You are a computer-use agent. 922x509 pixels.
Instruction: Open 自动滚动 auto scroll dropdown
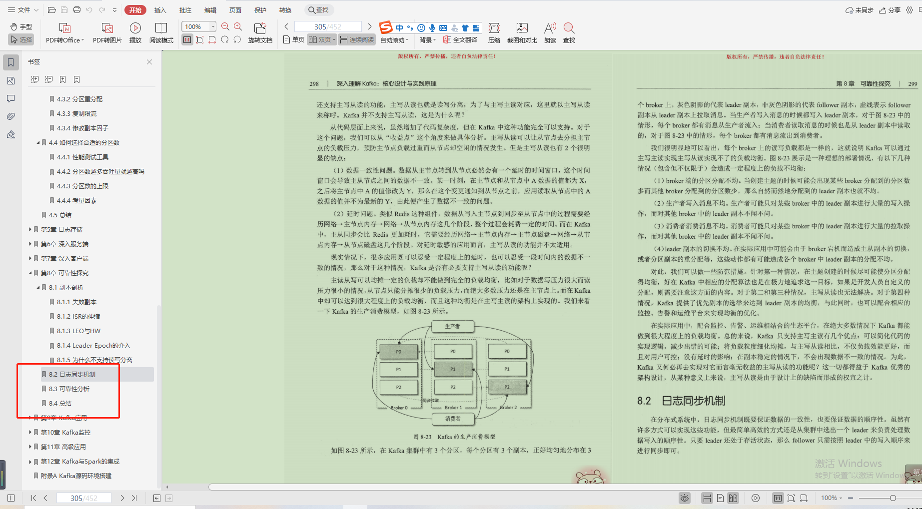tap(394, 40)
